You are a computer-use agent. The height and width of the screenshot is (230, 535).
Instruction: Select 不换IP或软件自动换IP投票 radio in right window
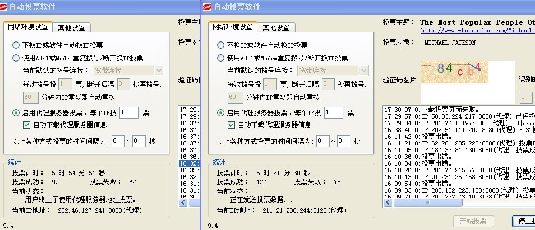click(x=221, y=45)
